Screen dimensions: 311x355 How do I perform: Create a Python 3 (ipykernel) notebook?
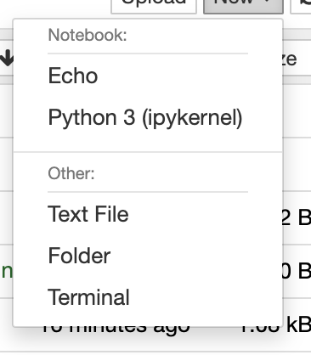[147, 117]
